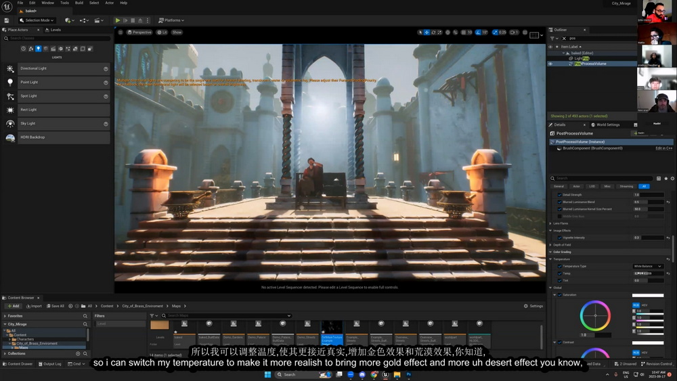Click the Spot Light icon
The image size is (677, 381).
(x=10, y=96)
